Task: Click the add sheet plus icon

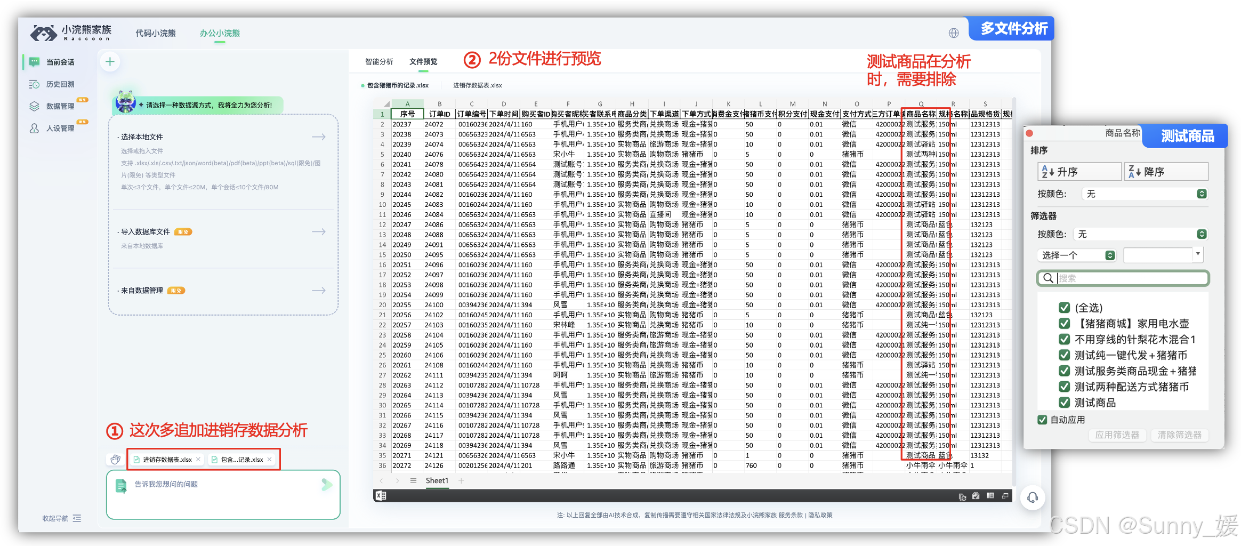Action: (x=461, y=480)
